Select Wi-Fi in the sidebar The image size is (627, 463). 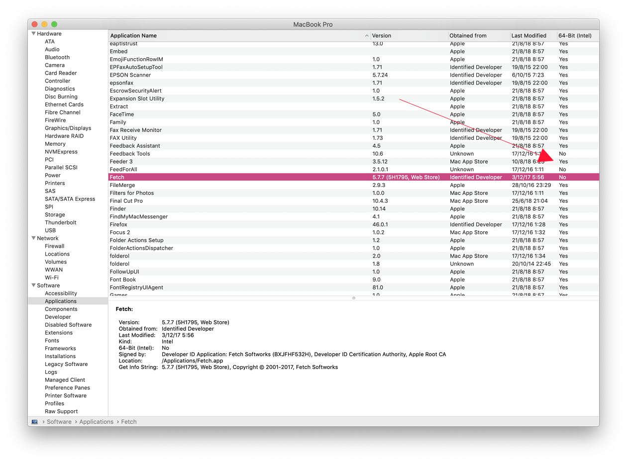(52, 278)
